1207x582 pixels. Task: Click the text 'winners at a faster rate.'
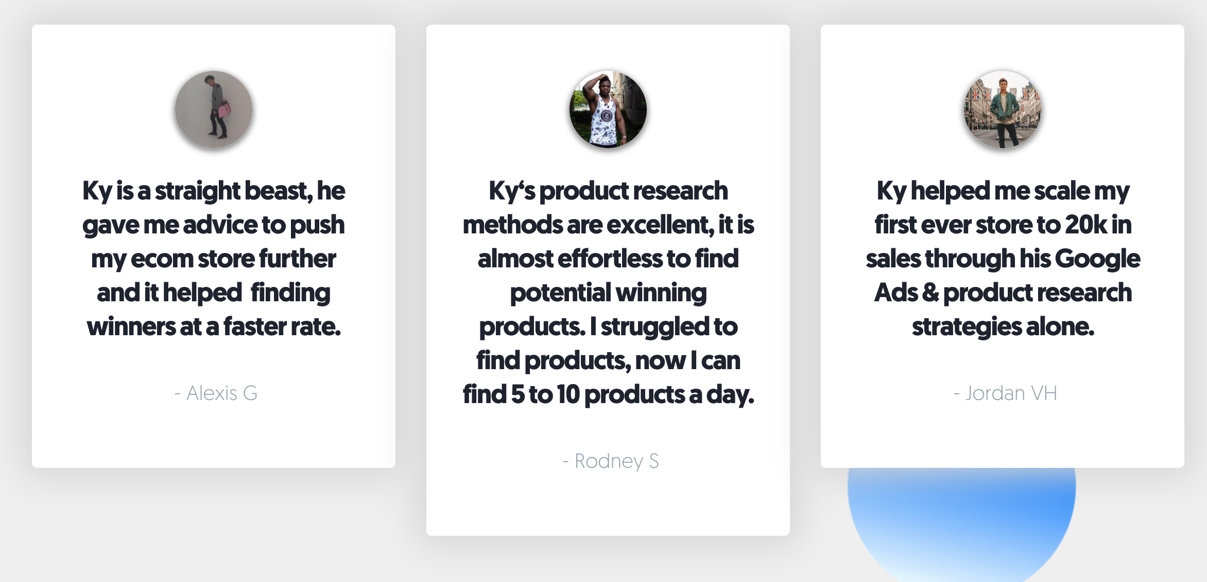point(214,326)
